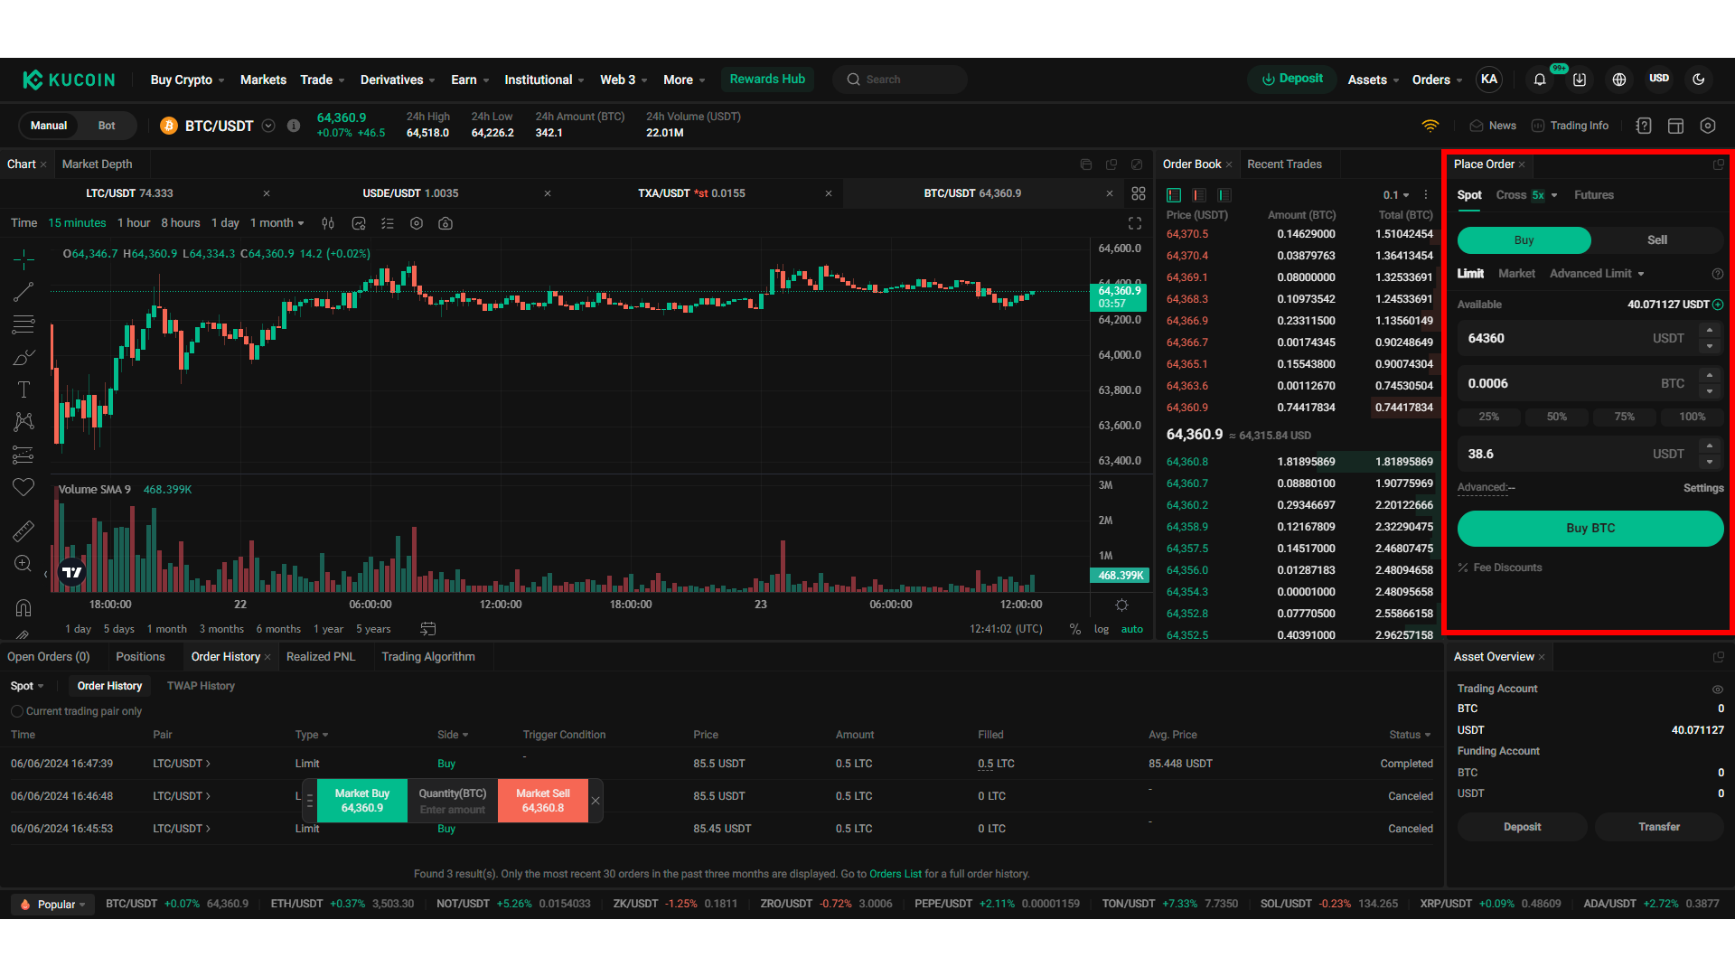Expand the Derivatives menu

click(398, 80)
